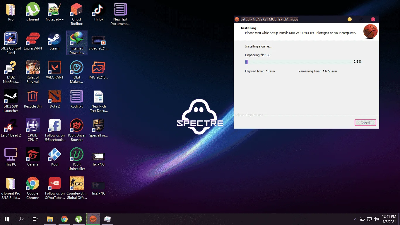Viewport: 400px width, 225px height.
Task: Open the Pro folder icon
Action: pos(11,12)
